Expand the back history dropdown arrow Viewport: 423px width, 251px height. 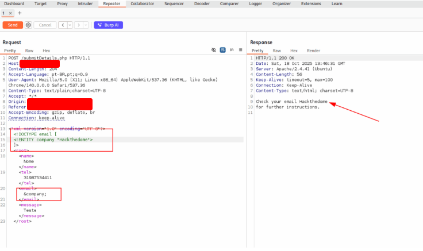[70, 25]
